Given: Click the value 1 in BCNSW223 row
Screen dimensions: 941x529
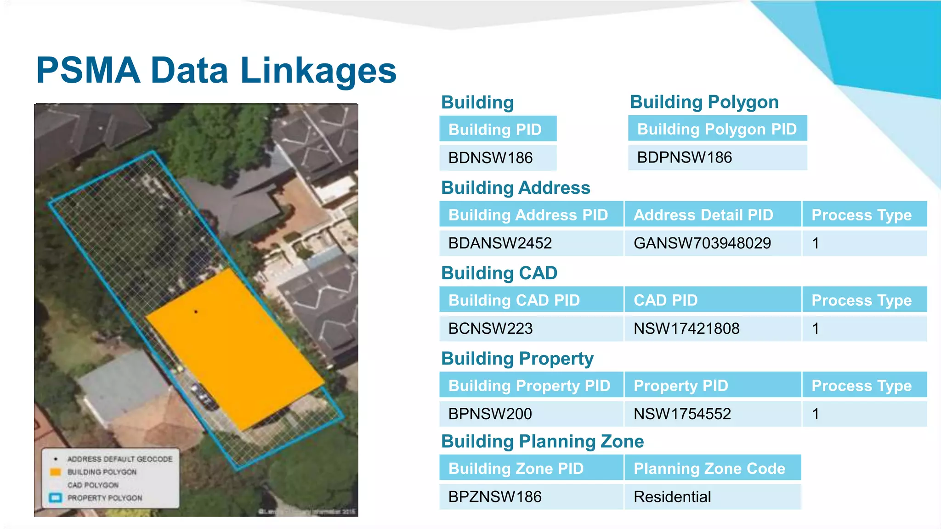Looking at the screenshot, I should point(865,328).
